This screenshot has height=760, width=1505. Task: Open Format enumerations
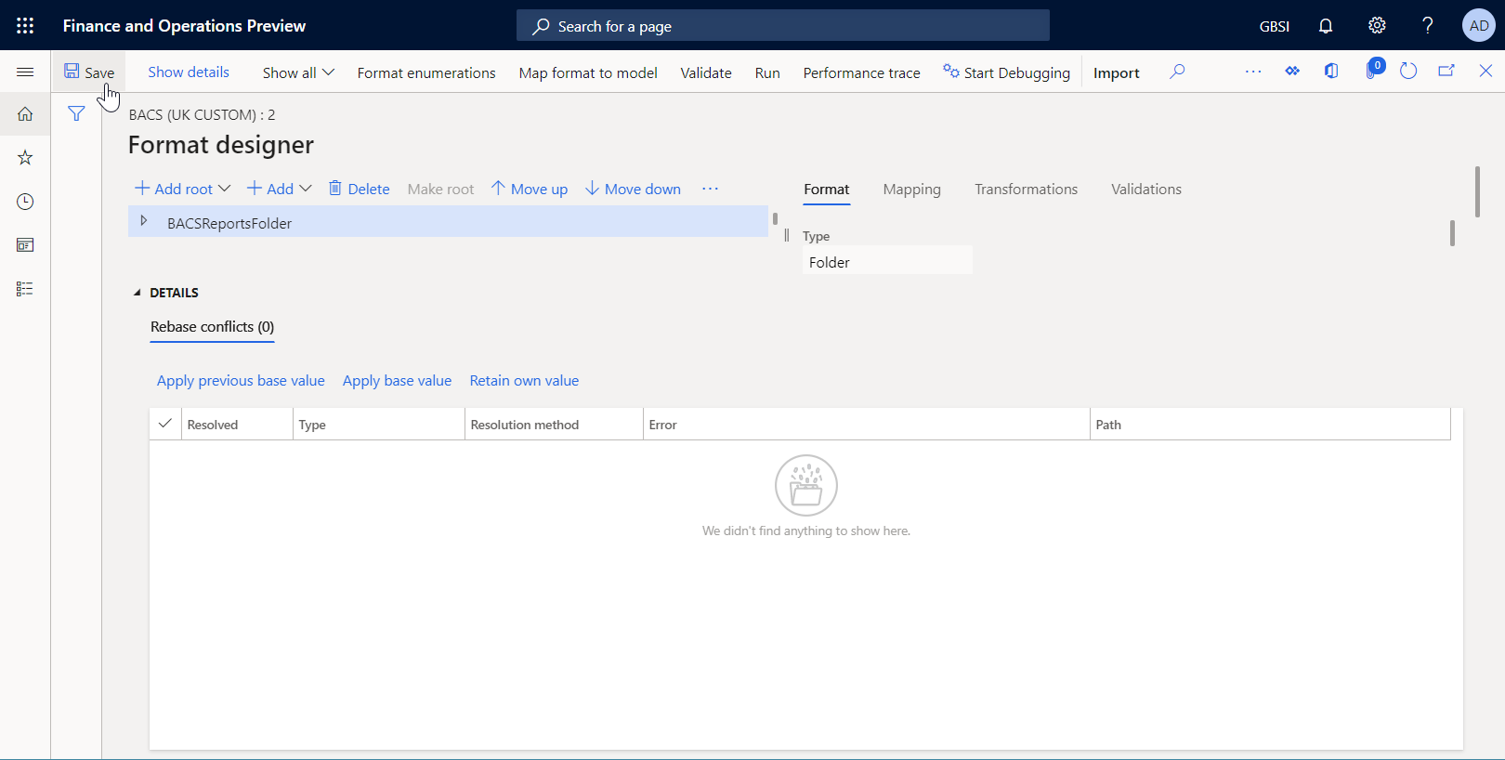[426, 72]
